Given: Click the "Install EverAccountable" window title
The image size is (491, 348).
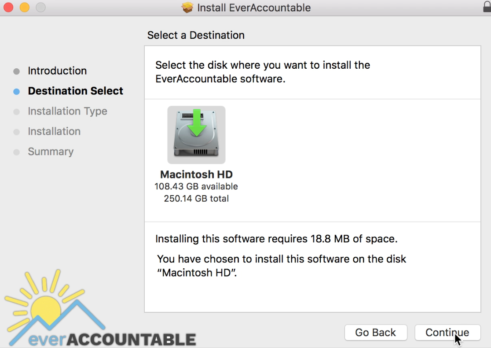Looking at the screenshot, I should (254, 7).
